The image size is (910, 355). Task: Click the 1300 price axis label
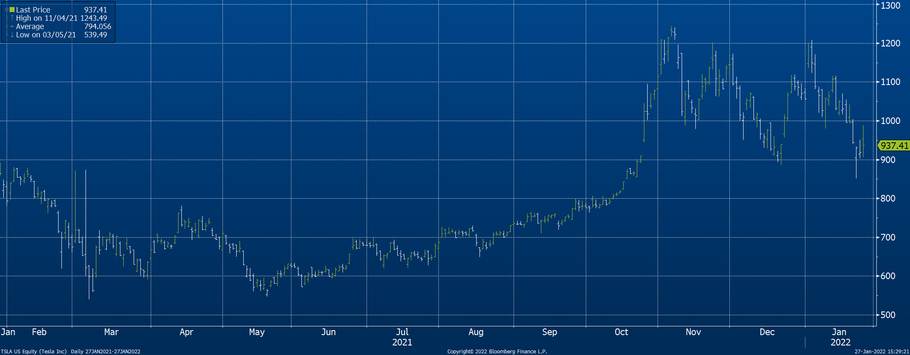(x=890, y=5)
